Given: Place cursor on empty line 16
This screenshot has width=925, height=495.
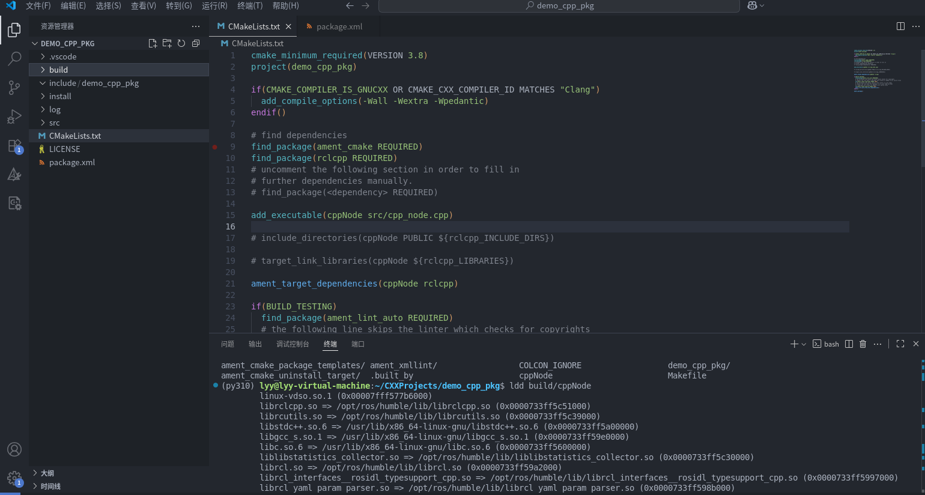Looking at the screenshot, I should (x=550, y=226).
